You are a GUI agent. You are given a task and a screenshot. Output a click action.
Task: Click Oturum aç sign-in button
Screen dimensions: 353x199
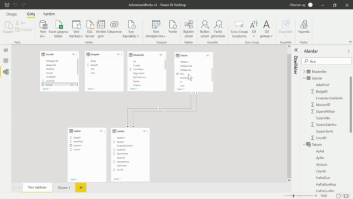point(297,5)
